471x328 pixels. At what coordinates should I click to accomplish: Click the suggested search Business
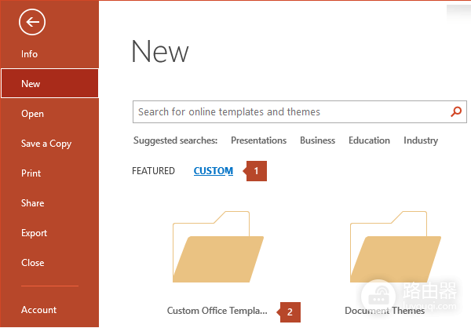pos(317,140)
